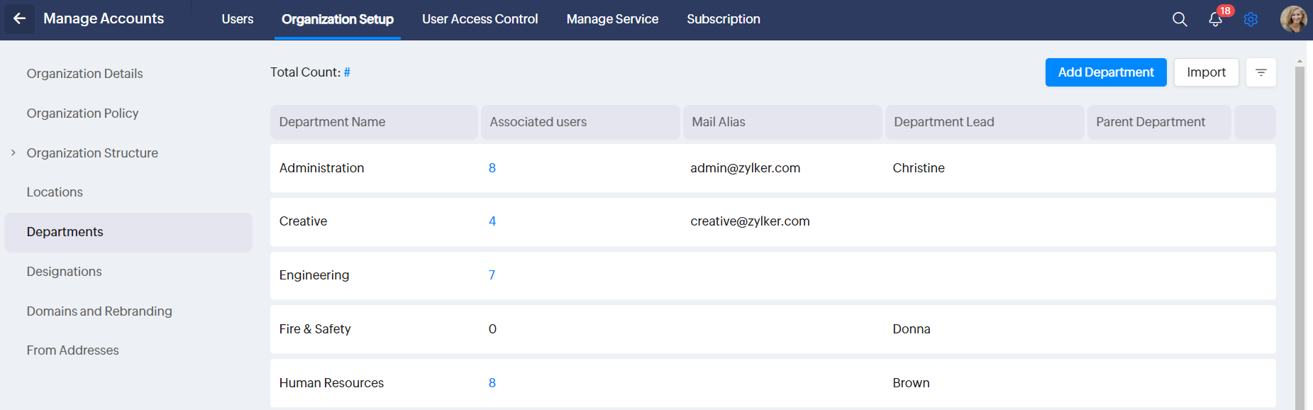
Task: Open the User Access Control tab
Action: 480,19
